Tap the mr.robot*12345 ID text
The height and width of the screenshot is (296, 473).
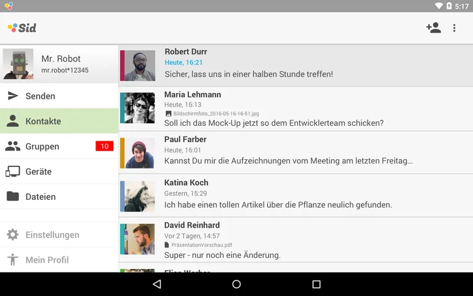pyautogui.click(x=65, y=70)
